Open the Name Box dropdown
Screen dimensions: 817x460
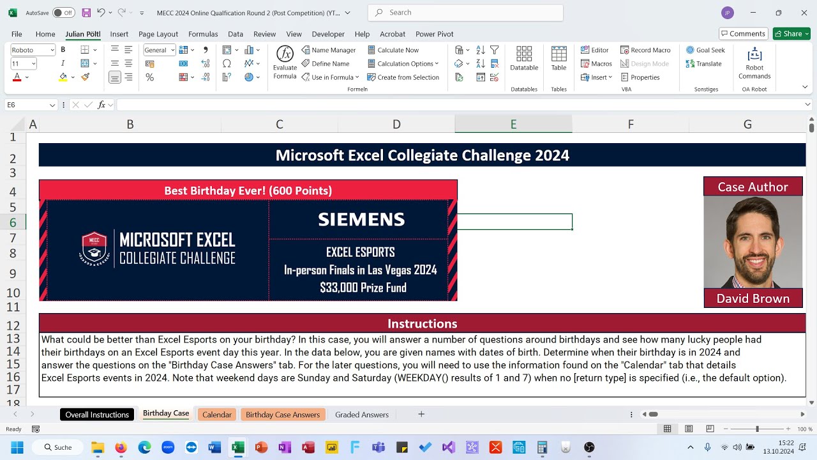(52, 105)
